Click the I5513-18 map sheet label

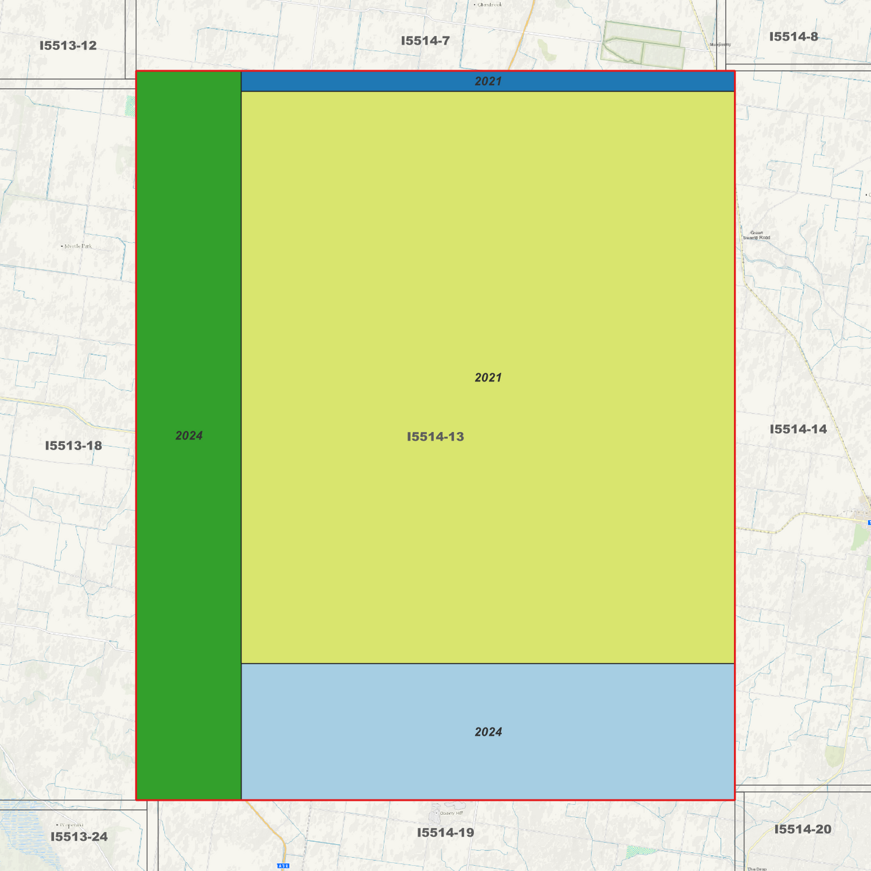click(x=73, y=445)
